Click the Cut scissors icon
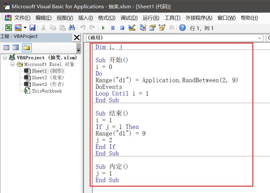The height and width of the screenshot is (193, 270). point(43,28)
